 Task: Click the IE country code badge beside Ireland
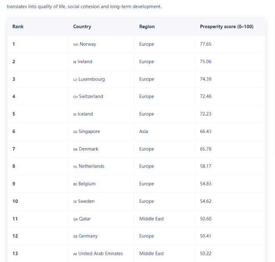[x=75, y=62]
